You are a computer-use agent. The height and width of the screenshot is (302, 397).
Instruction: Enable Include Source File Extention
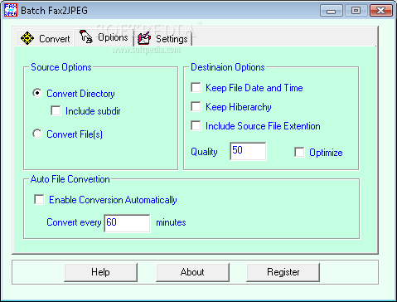[x=196, y=125]
